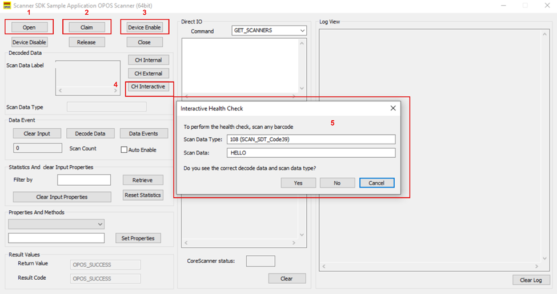
Task: Click Direct IO lower box scroll right arrow
Action: coord(294,243)
